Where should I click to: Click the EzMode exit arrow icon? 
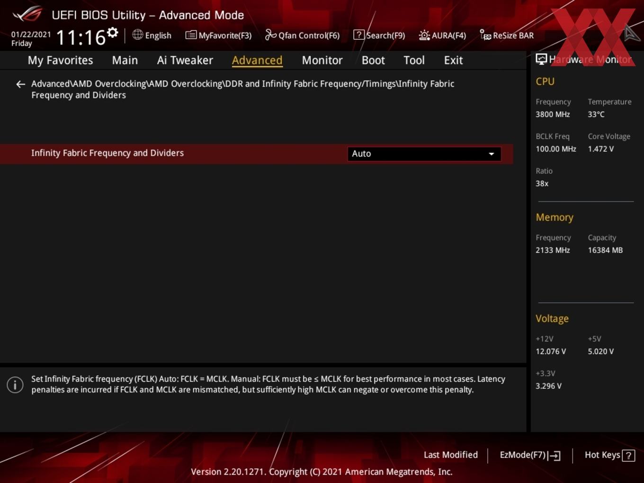click(555, 456)
